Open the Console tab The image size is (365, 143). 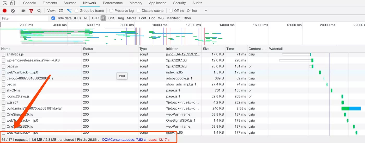[29, 3]
